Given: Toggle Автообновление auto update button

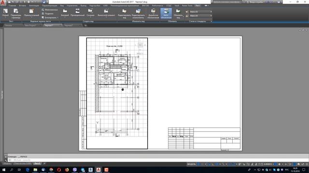Looking at the screenshot, I should coord(166,13).
